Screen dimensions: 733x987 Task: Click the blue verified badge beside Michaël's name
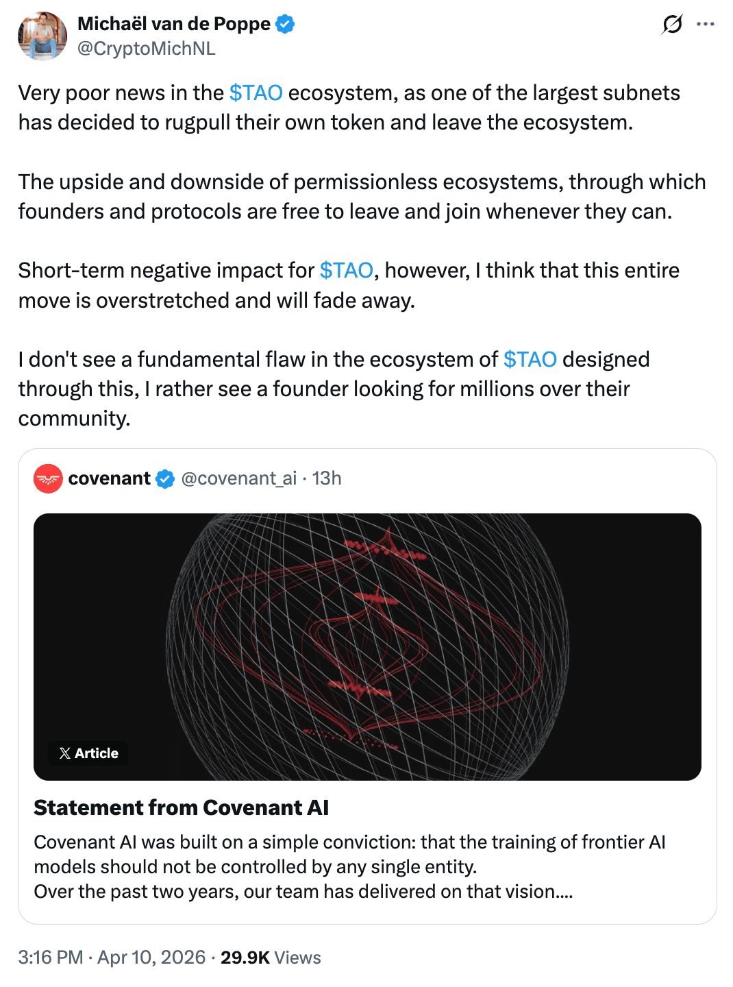click(285, 24)
